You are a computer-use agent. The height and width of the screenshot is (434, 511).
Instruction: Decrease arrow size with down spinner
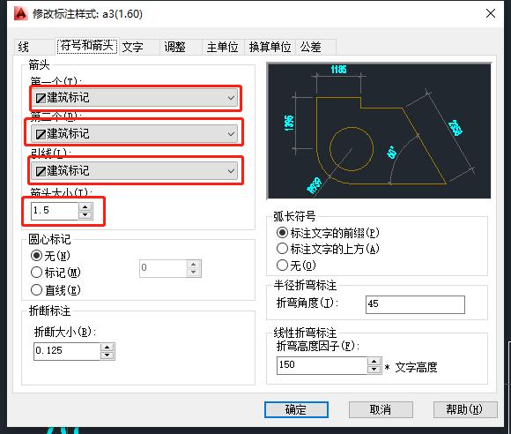click(x=85, y=215)
